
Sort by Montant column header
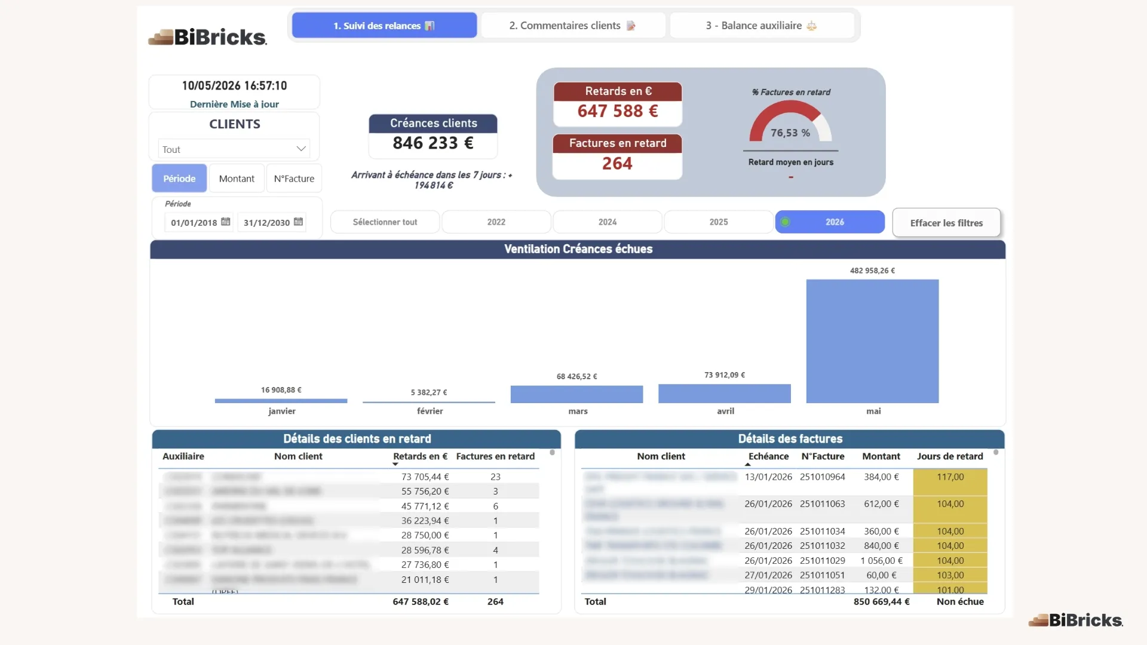tap(881, 456)
